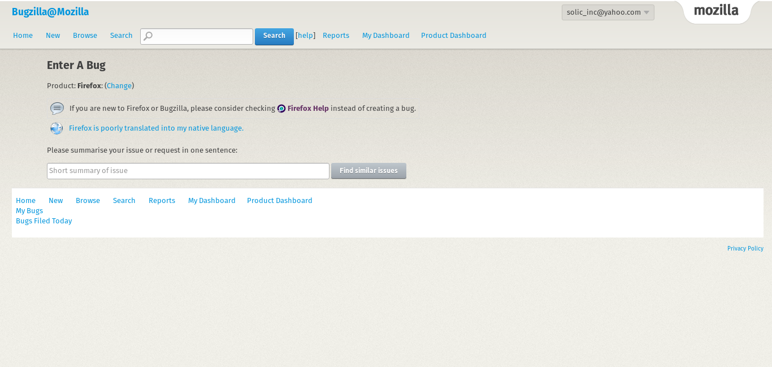Open Browse in the footer navigation
The width and height of the screenshot is (772, 367).
pyautogui.click(x=88, y=201)
